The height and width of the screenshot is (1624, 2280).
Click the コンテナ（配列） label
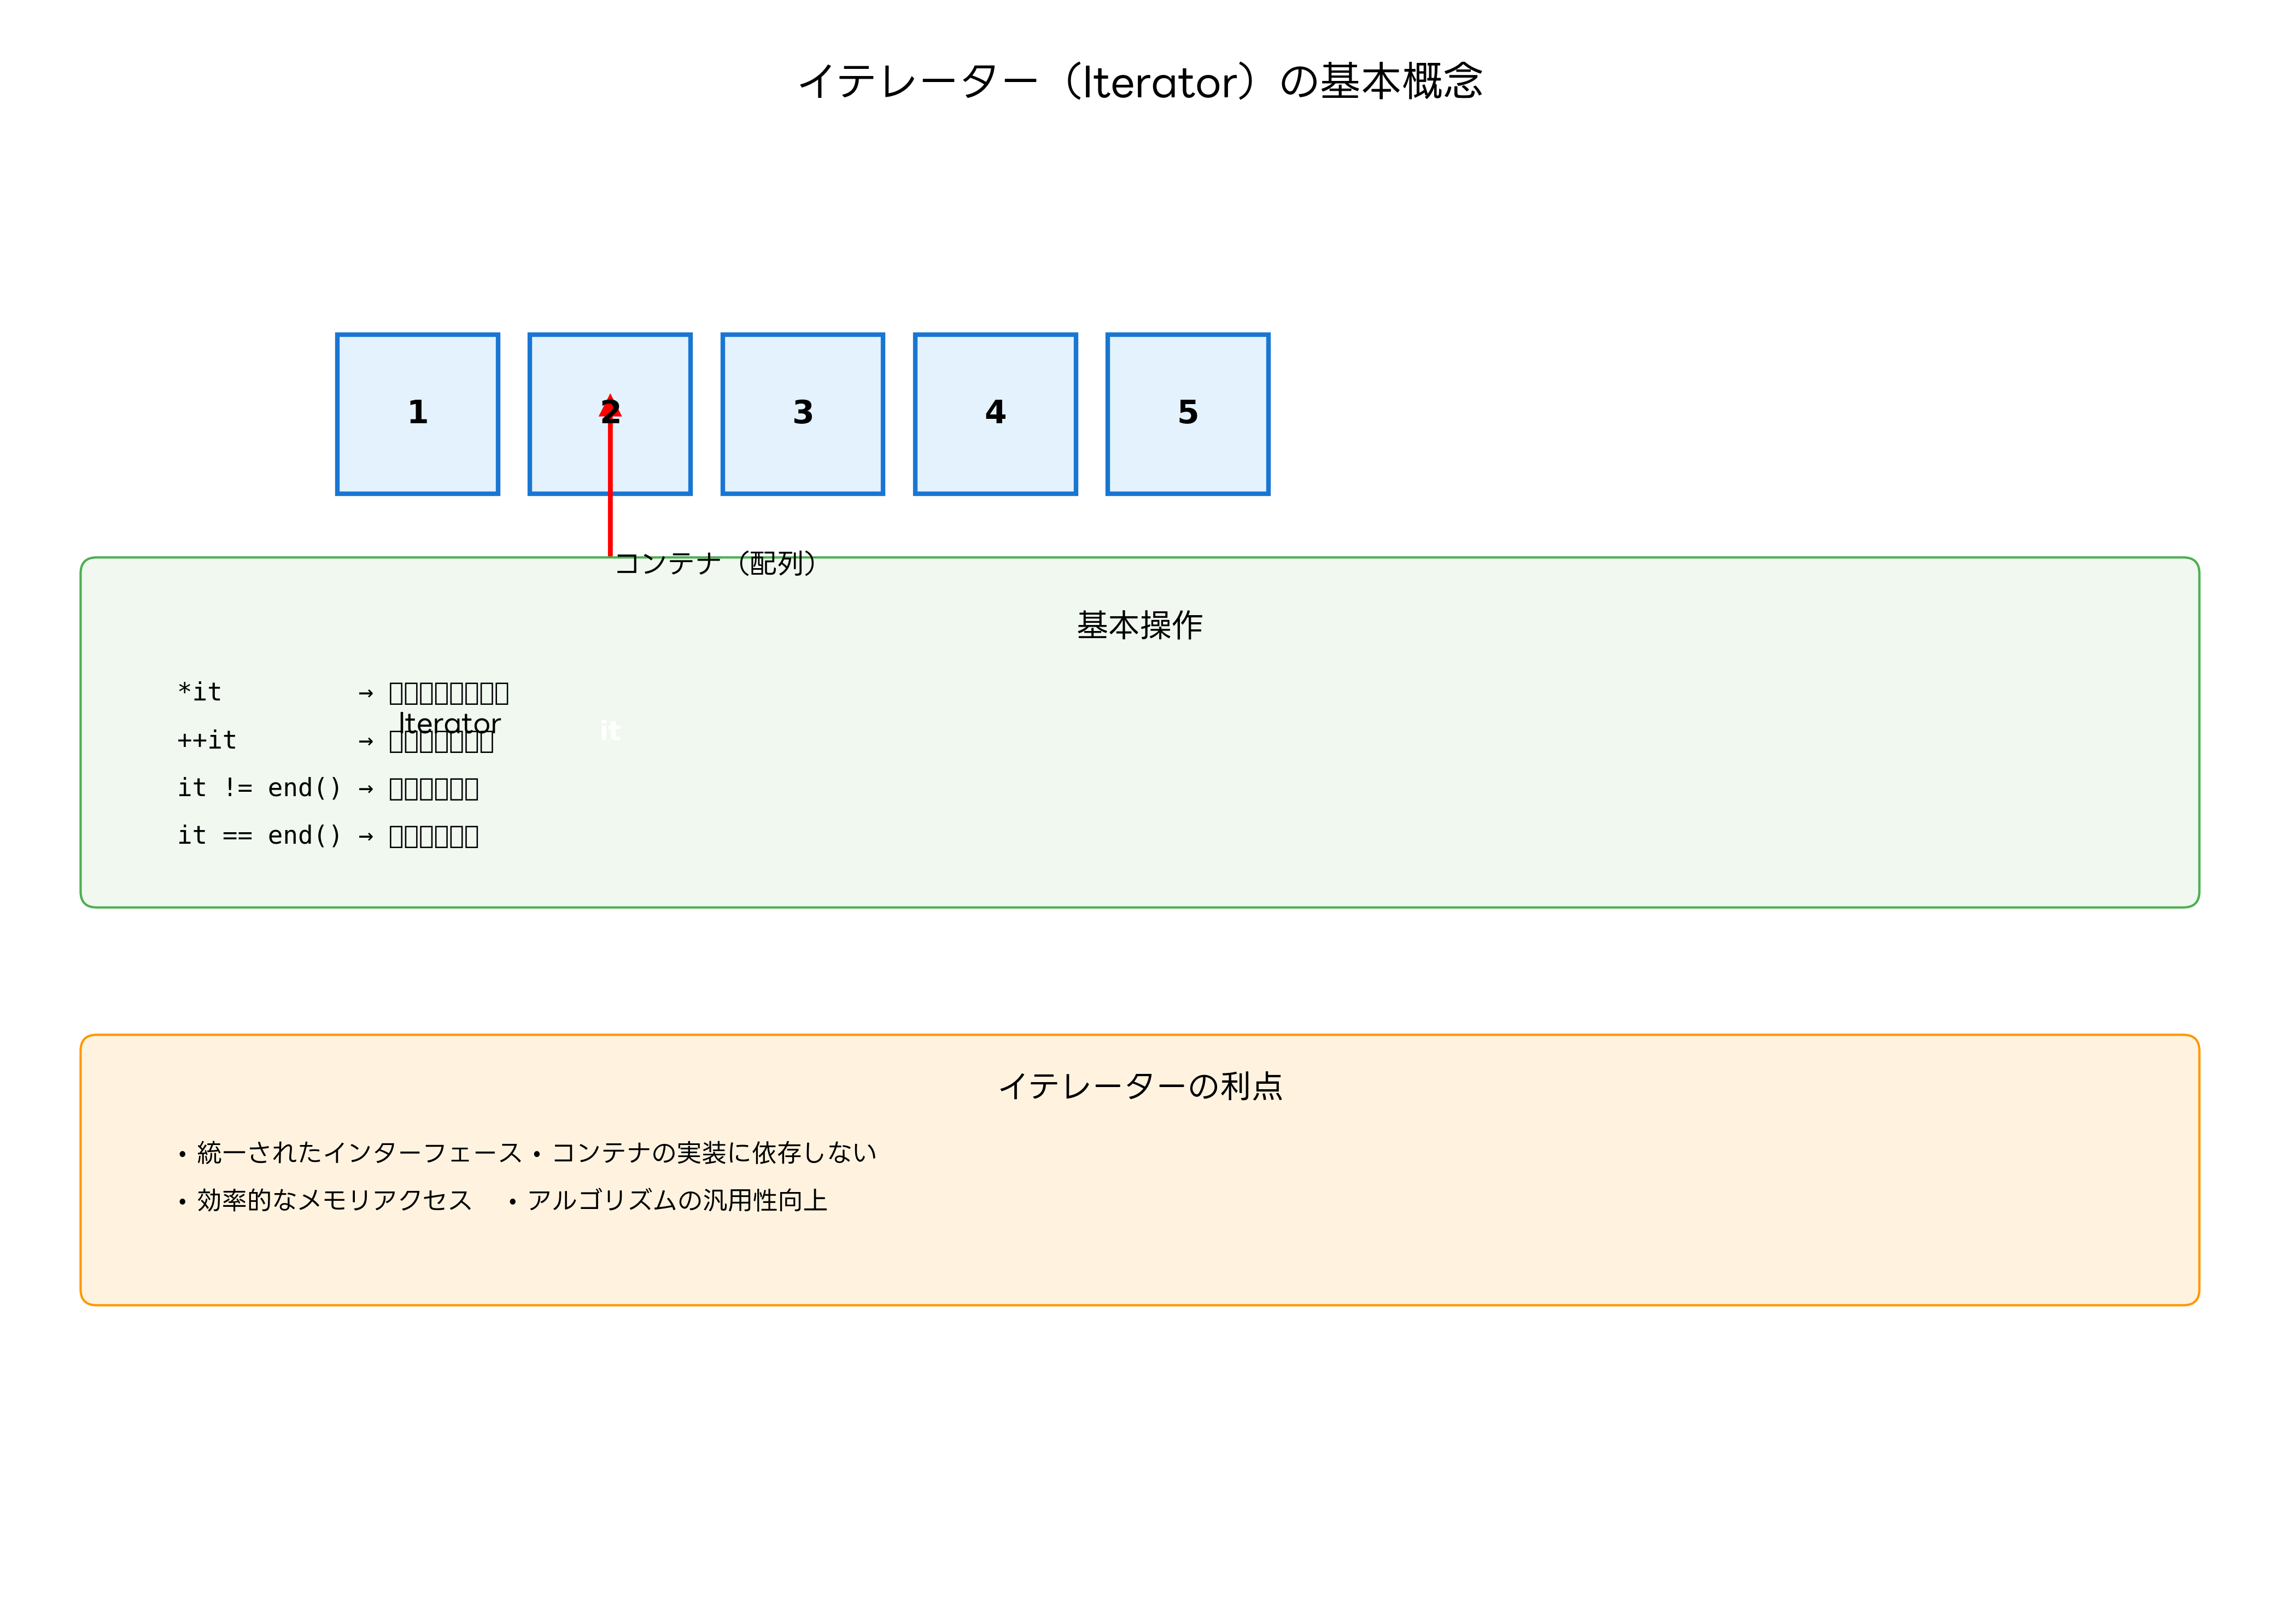coord(716,563)
